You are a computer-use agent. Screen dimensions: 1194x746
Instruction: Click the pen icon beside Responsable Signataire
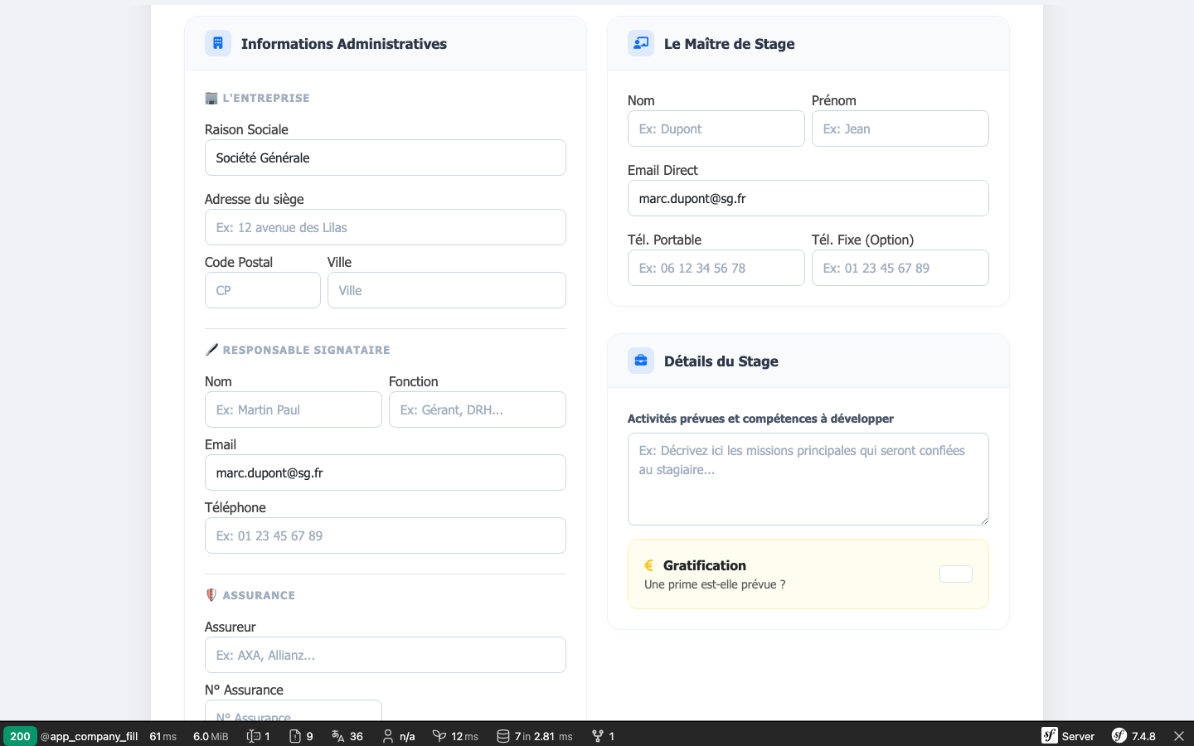click(211, 350)
